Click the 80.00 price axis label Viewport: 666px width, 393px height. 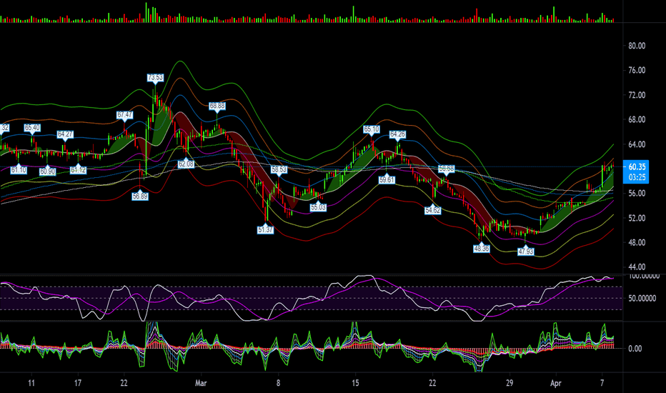point(637,46)
